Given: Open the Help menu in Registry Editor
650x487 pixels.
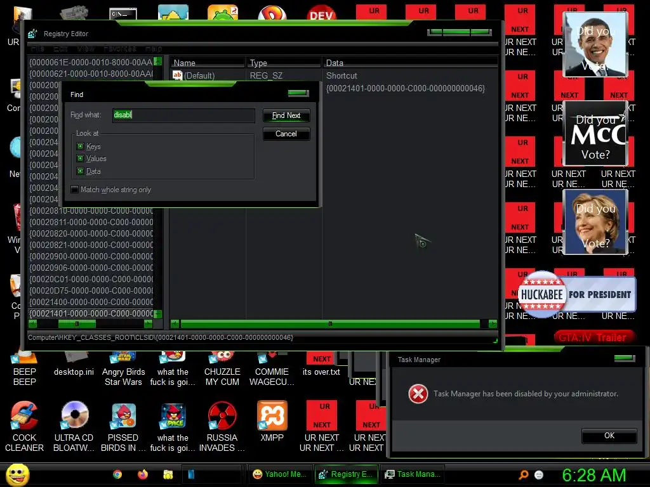Looking at the screenshot, I should [154, 48].
